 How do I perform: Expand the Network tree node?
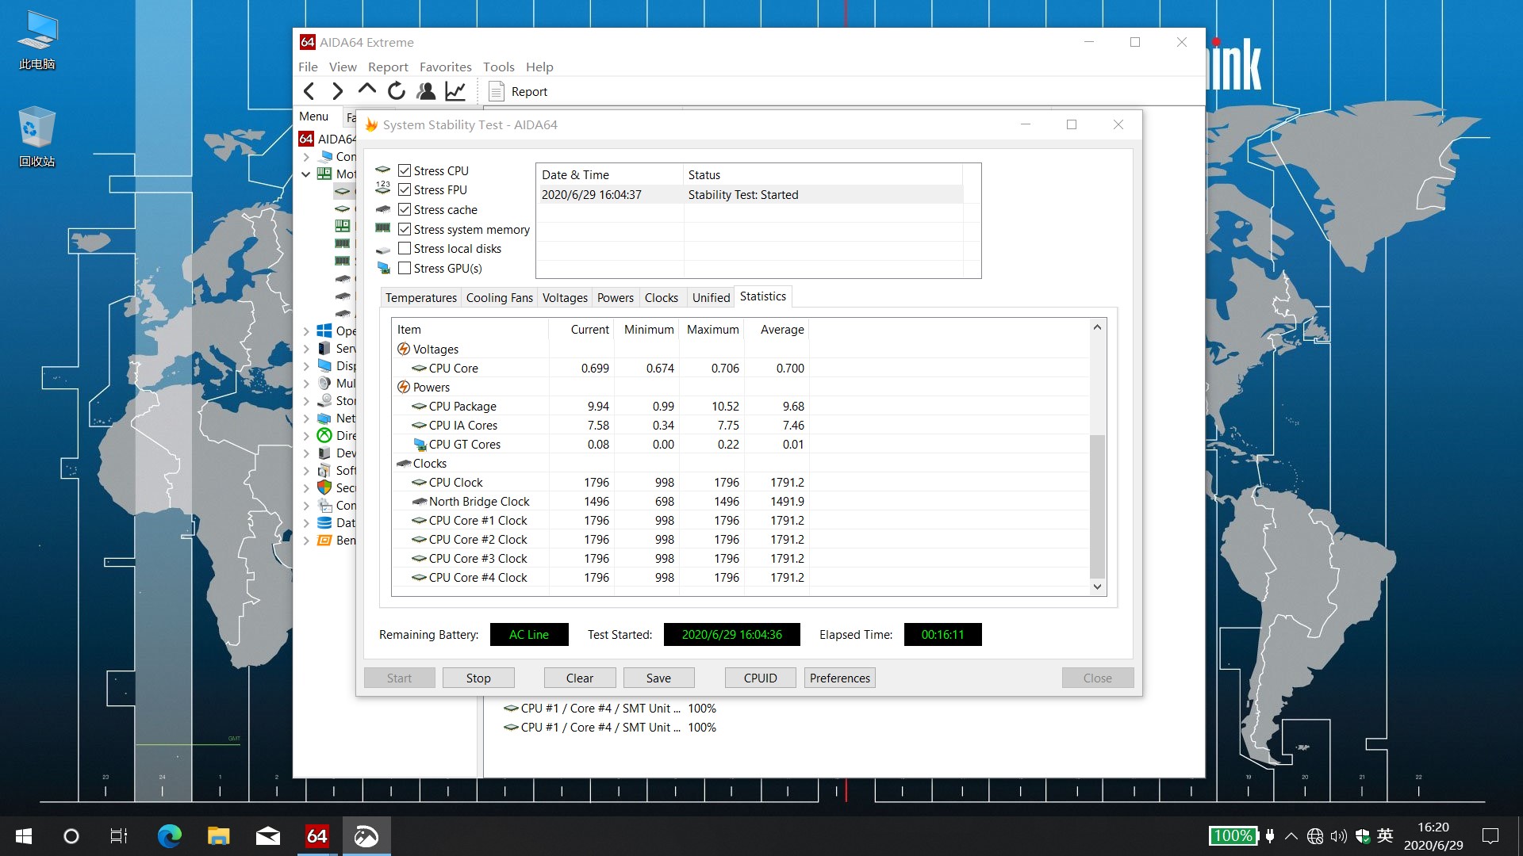(306, 418)
